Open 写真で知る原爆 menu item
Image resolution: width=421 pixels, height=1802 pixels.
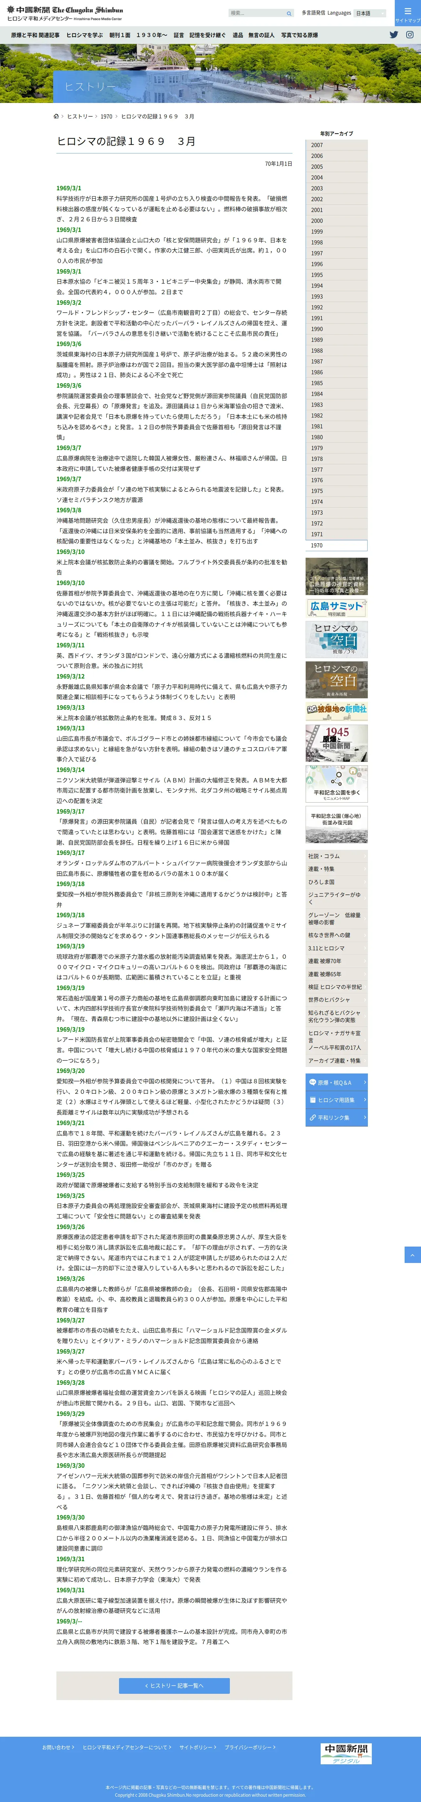pyautogui.click(x=299, y=35)
